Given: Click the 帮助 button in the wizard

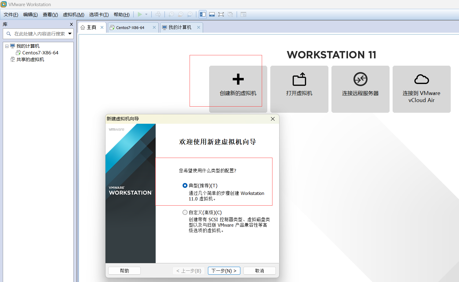Looking at the screenshot, I should point(124,271).
